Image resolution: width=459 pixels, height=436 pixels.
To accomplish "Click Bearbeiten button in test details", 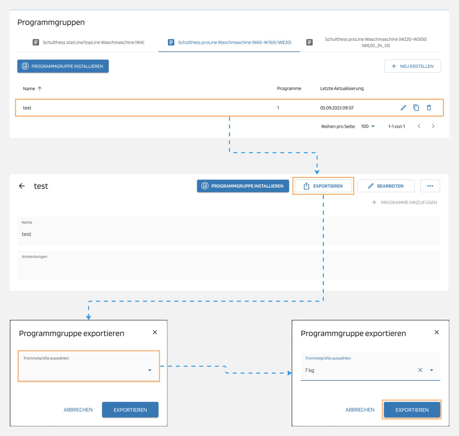I will click(x=386, y=186).
